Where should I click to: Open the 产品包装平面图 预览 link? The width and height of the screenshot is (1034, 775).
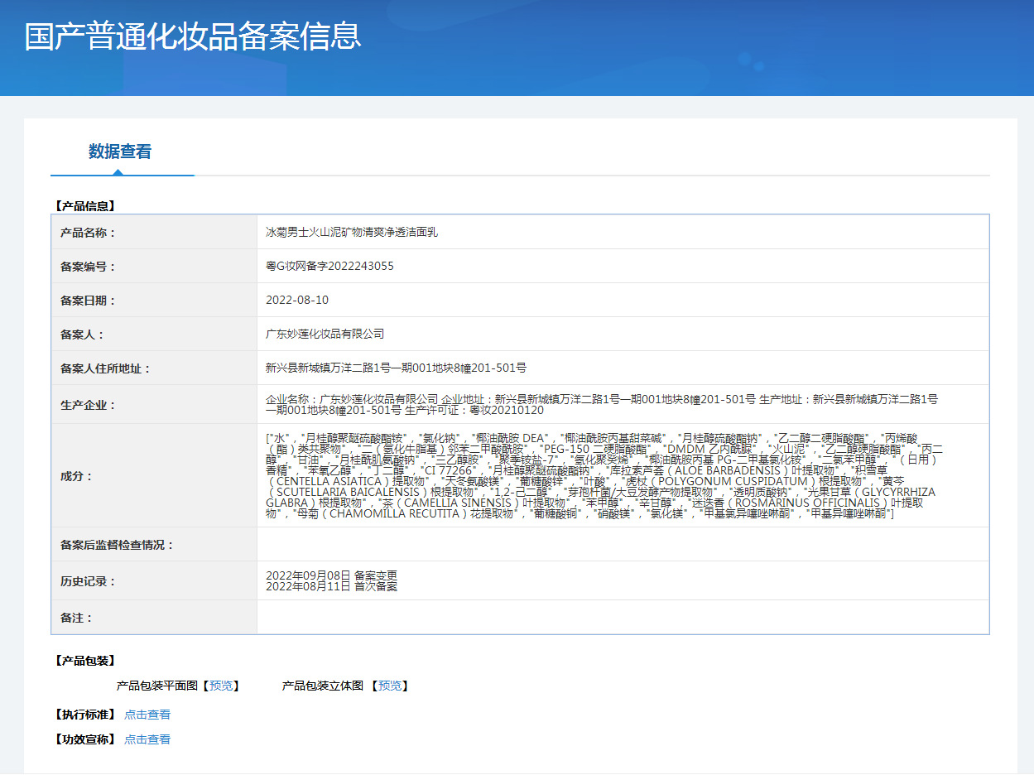221,686
